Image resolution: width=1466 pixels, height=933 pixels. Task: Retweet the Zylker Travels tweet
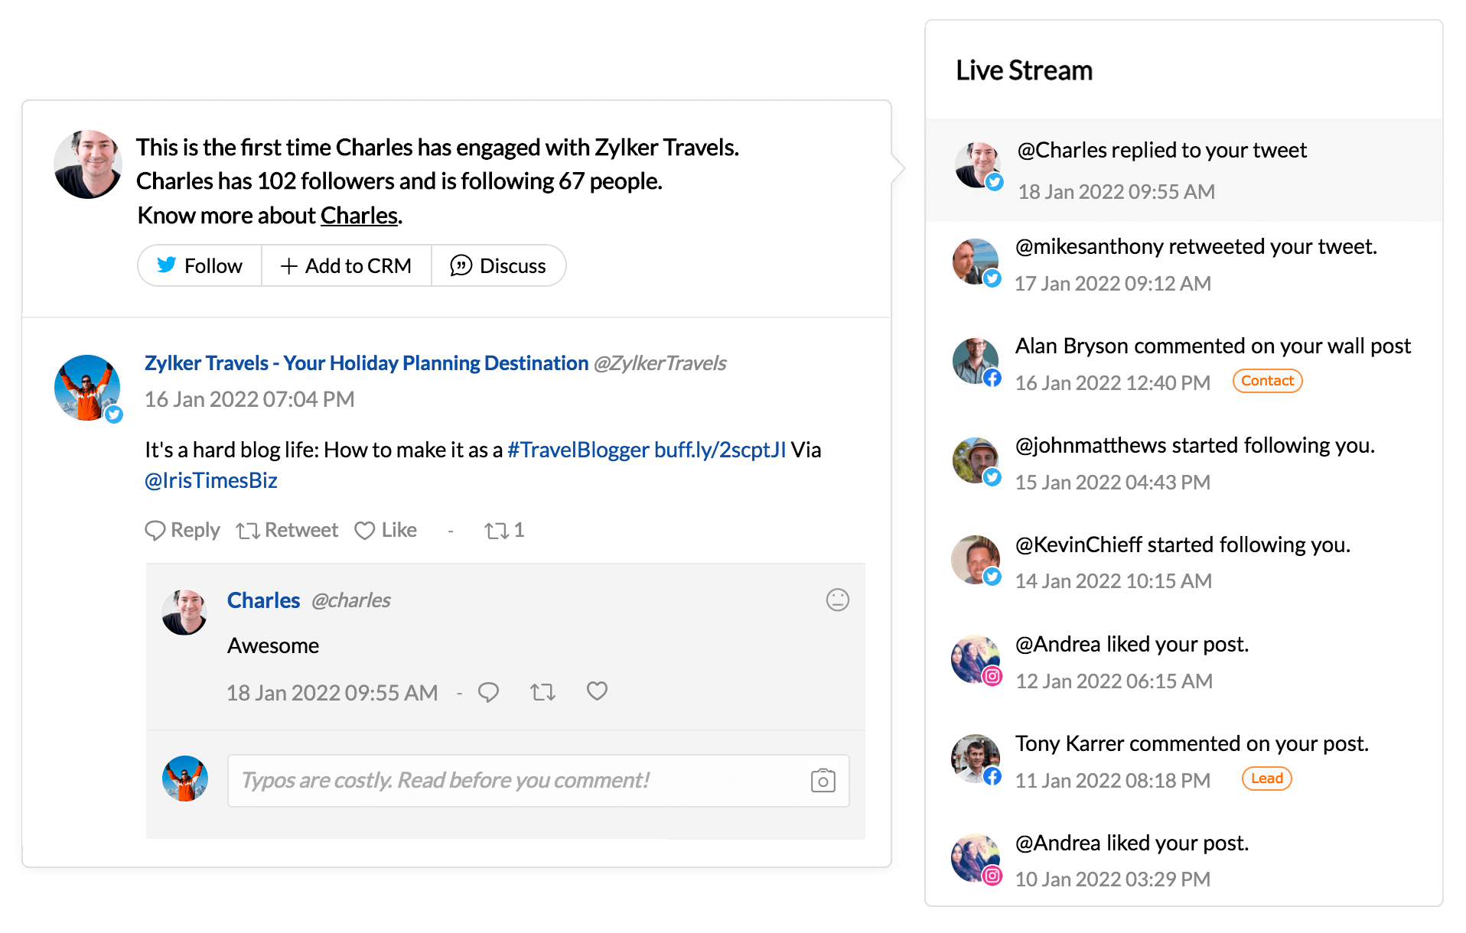(x=287, y=530)
